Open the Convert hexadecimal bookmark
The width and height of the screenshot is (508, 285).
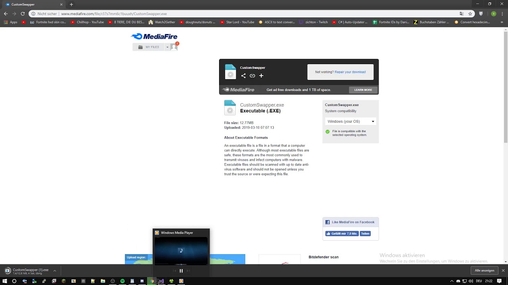[x=472, y=22]
